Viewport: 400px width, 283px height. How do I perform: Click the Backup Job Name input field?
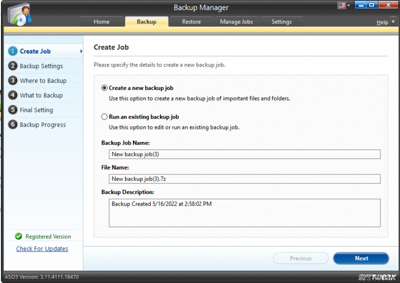point(244,154)
